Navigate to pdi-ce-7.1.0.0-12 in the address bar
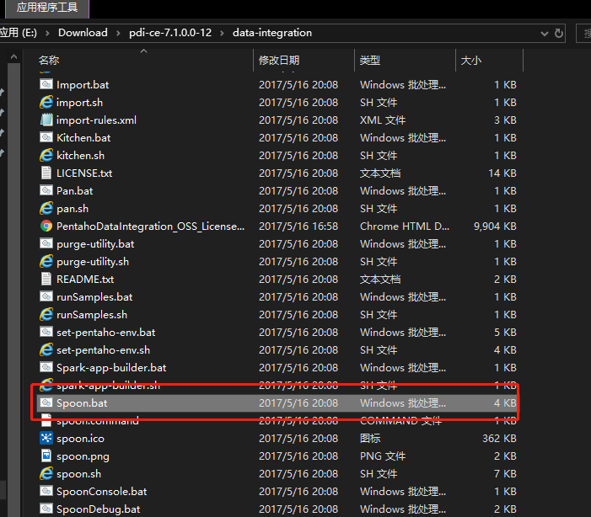The height and width of the screenshot is (517, 591). (170, 33)
